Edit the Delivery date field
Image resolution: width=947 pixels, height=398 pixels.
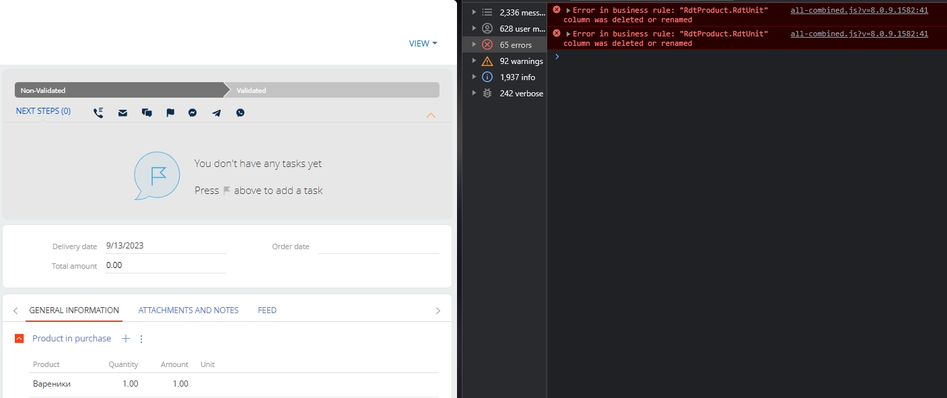[x=166, y=246]
